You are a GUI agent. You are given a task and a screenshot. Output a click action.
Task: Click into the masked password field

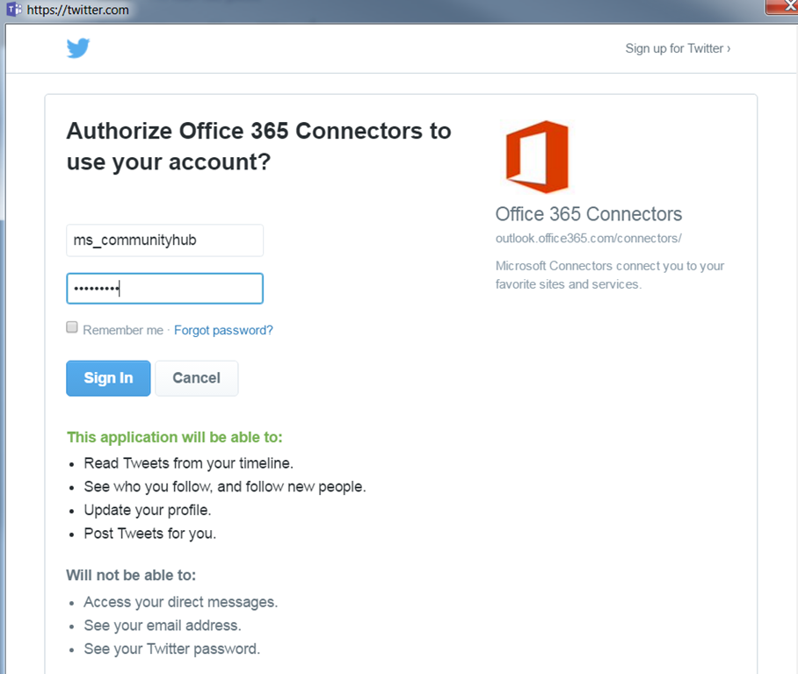click(164, 289)
